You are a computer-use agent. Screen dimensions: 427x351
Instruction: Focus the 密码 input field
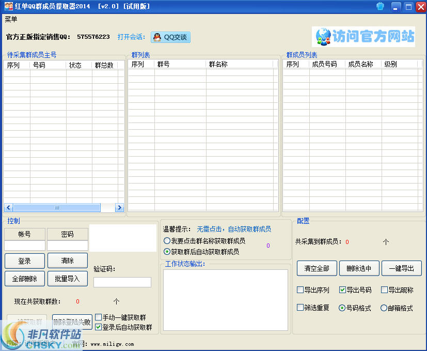tap(68, 245)
